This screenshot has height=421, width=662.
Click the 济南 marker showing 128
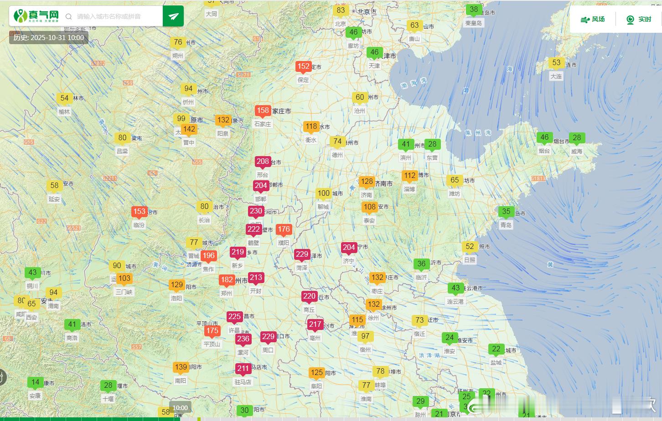coord(367,182)
